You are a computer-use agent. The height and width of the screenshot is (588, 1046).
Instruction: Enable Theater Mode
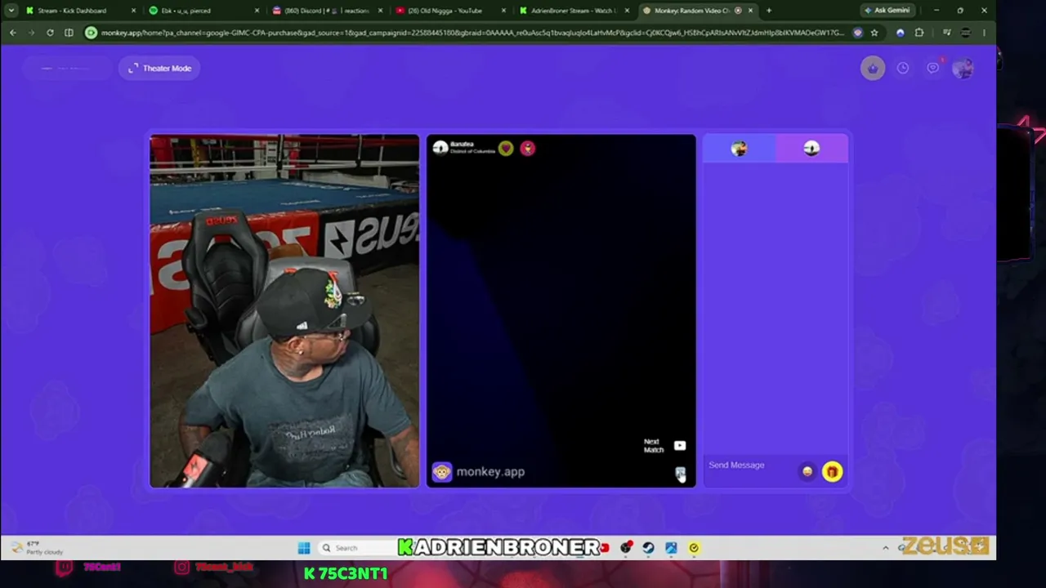[x=160, y=68]
